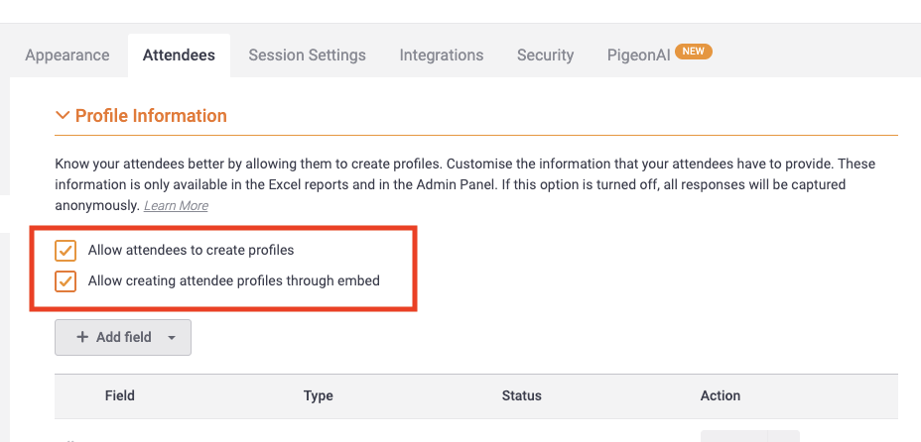Select the Attendees tab
This screenshot has width=921, height=442.
click(x=180, y=55)
